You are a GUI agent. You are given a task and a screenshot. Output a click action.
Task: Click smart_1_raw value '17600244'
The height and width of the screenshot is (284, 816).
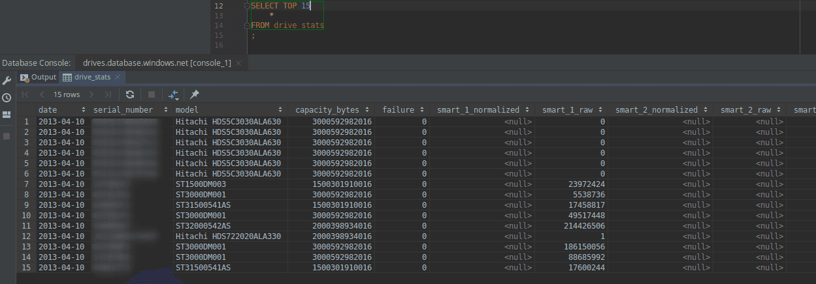[x=585, y=268]
